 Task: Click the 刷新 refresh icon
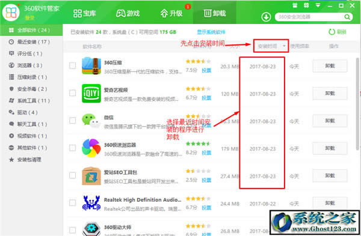[332, 32]
